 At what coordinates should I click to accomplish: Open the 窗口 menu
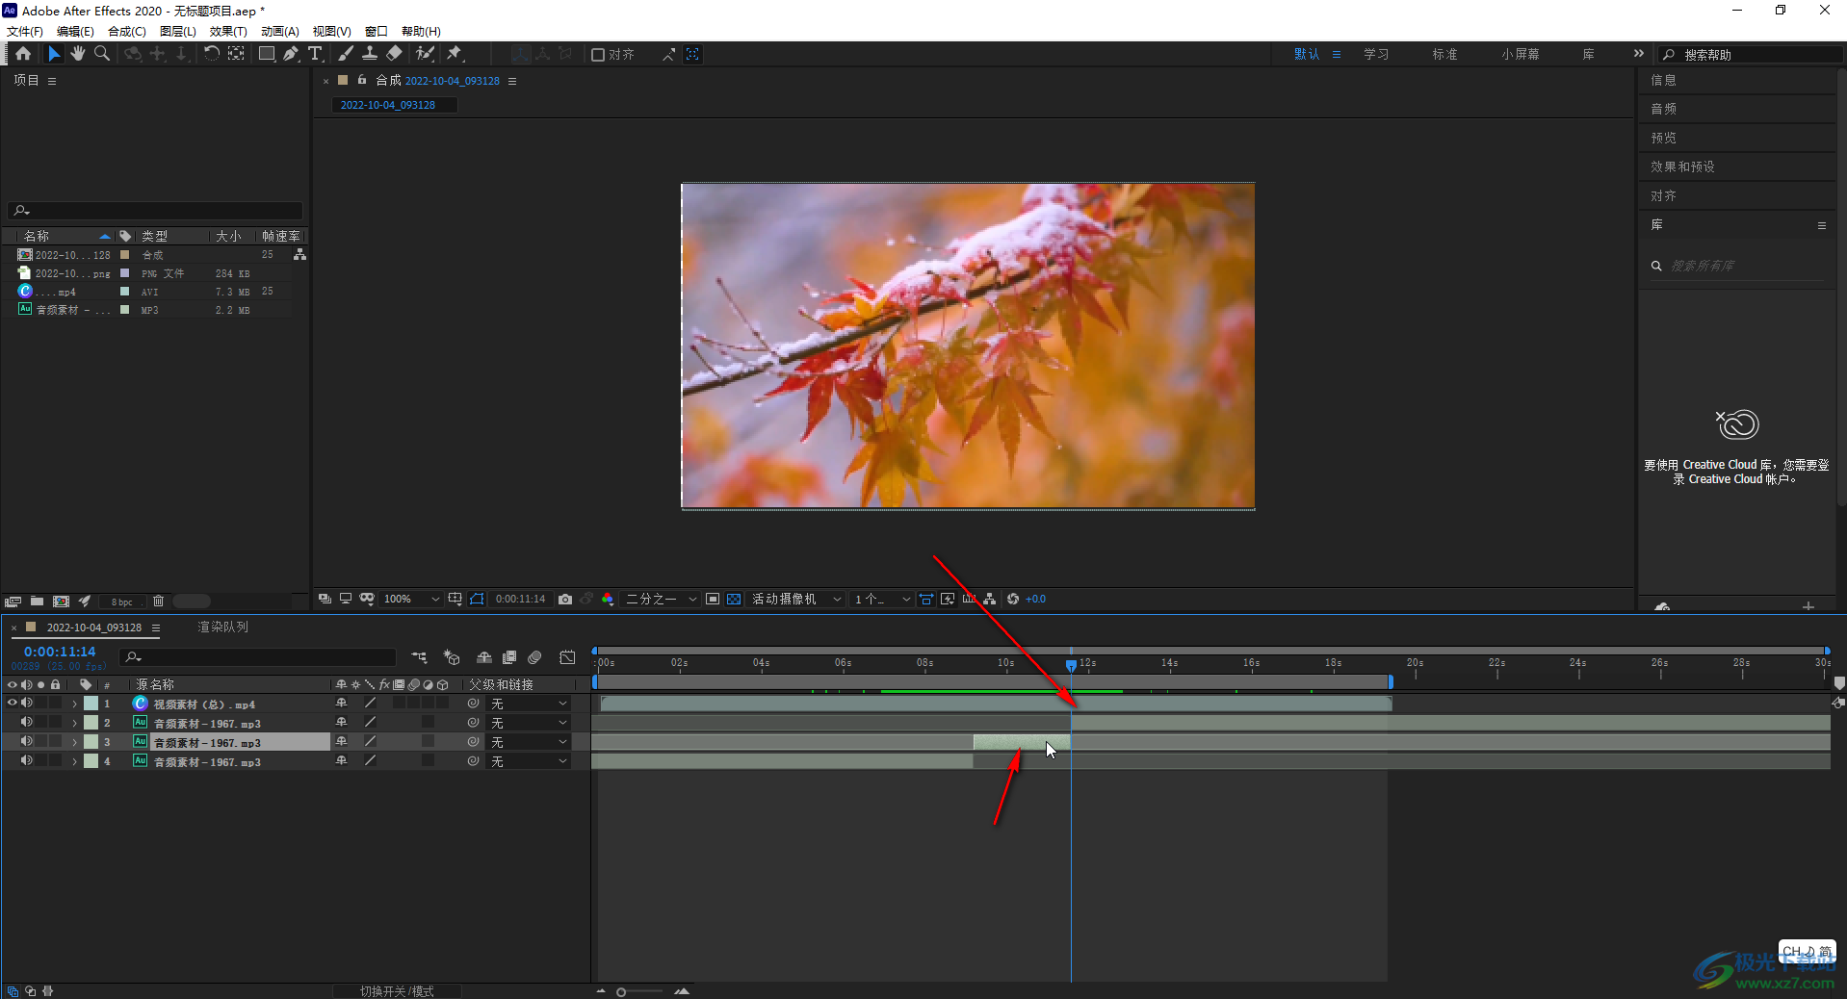tap(376, 32)
